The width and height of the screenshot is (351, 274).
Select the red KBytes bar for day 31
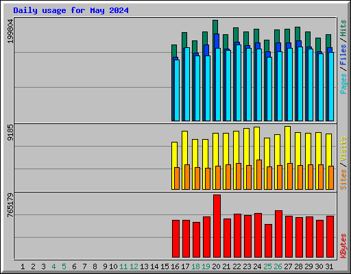[330, 236]
